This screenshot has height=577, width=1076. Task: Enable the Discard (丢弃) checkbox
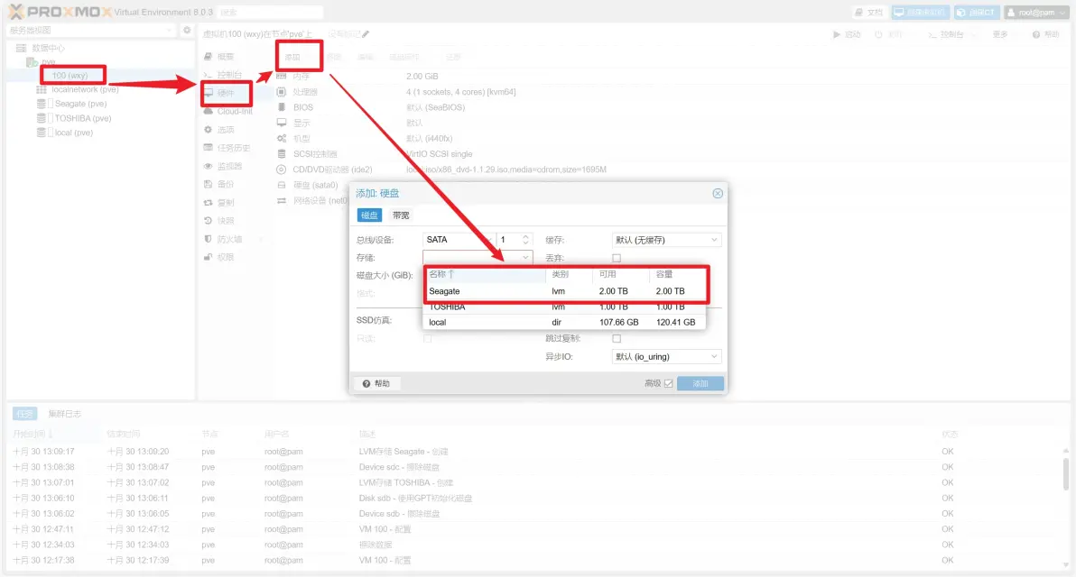point(618,257)
